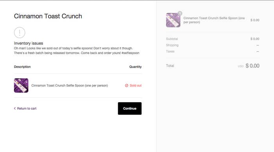Screen dimensions: 274x152
Task: Click the product name in order summary
Action: [214, 20]
